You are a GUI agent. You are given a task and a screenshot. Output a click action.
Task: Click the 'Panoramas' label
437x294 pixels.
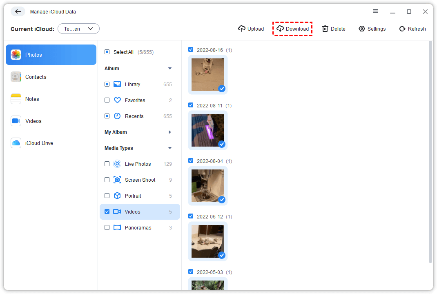tap(138, 227)
